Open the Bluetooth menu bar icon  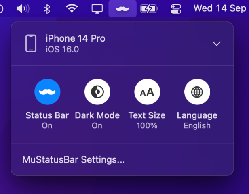[47, 9]
